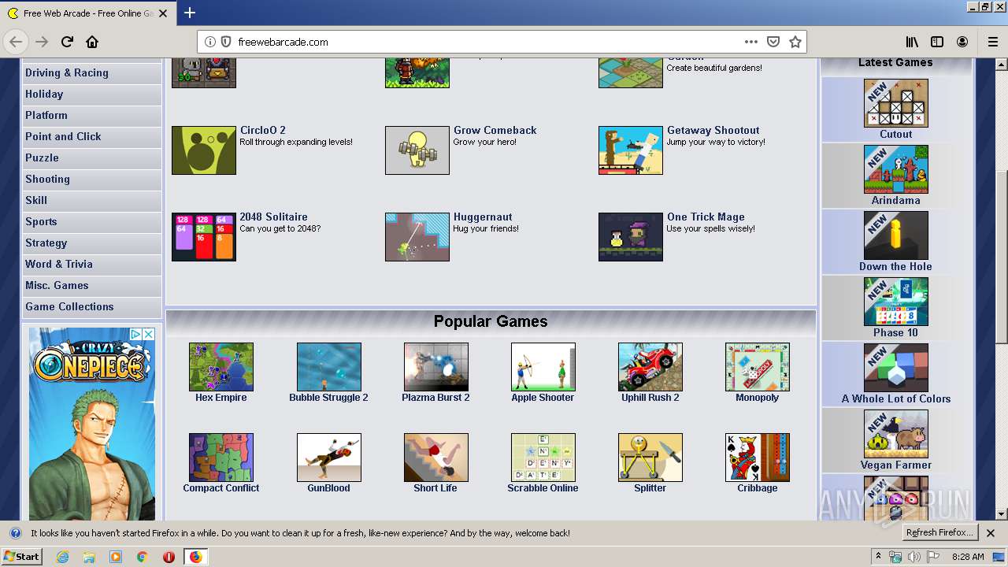The height and width of the screenshot is (567, 1008).
Task: Toggle the sidebars view icon
Action: coord(937,42)
